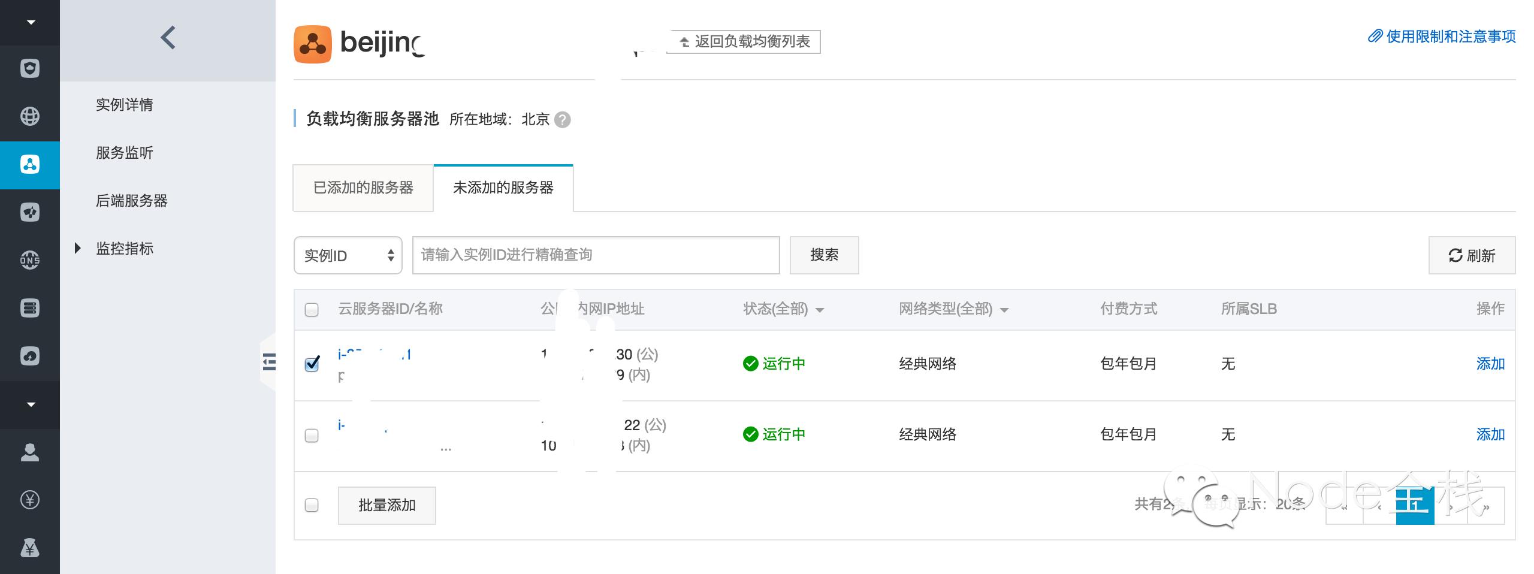
Task: Collapse the side menu with handle icon
Action: [269, 362]
